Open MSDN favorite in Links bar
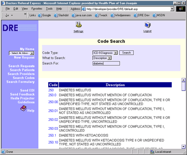The width and height of the screenshot is (187, 155). [x=159, y=15]
